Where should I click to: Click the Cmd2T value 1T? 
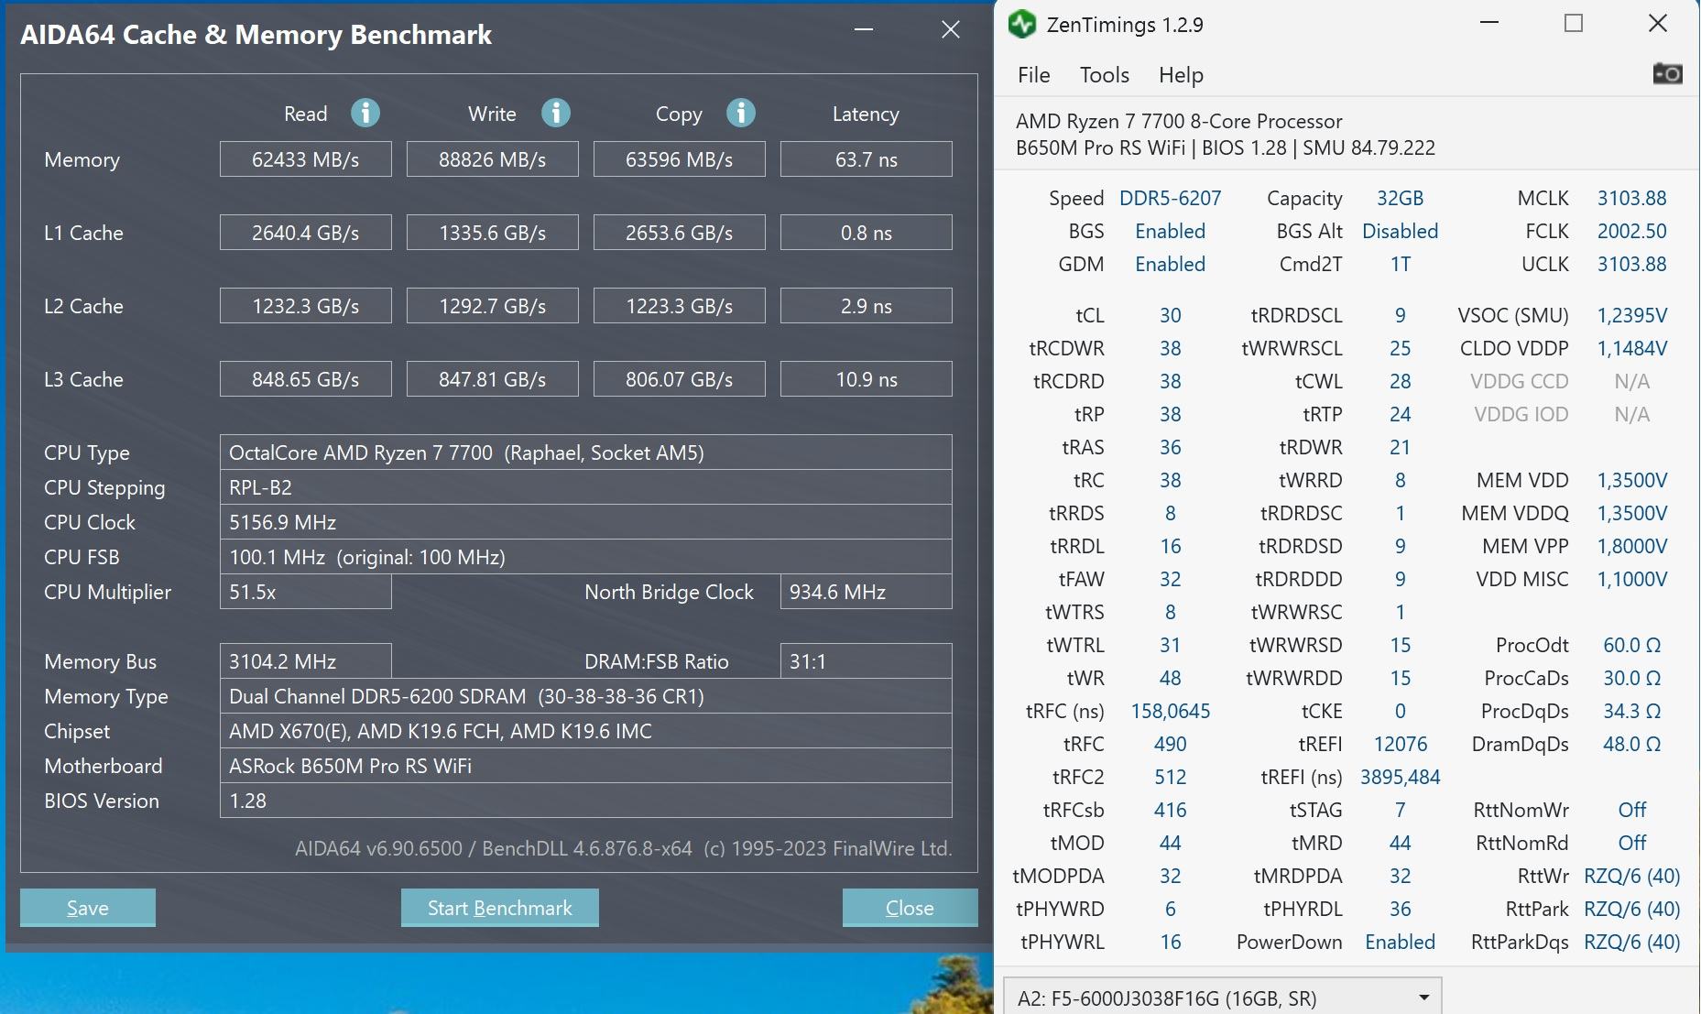pyautogui.click(x=1401, y=265)
